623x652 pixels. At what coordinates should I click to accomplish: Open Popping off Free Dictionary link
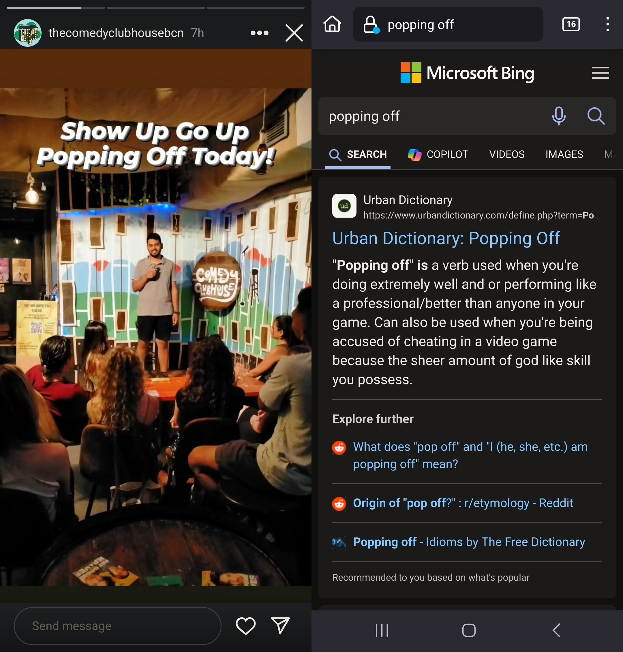pyautogui.click(x=469, y=542)
